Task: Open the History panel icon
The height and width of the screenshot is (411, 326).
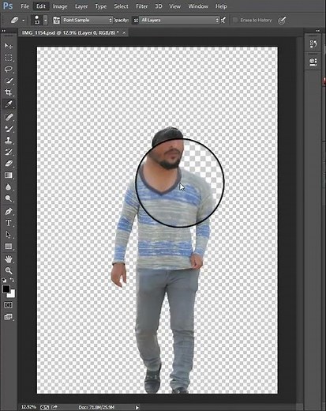Action: (x=313, y=43)
